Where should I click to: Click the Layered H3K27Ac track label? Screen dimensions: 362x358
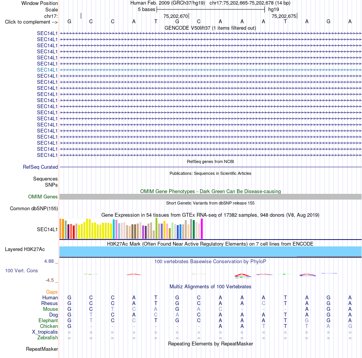click(25, 249)
